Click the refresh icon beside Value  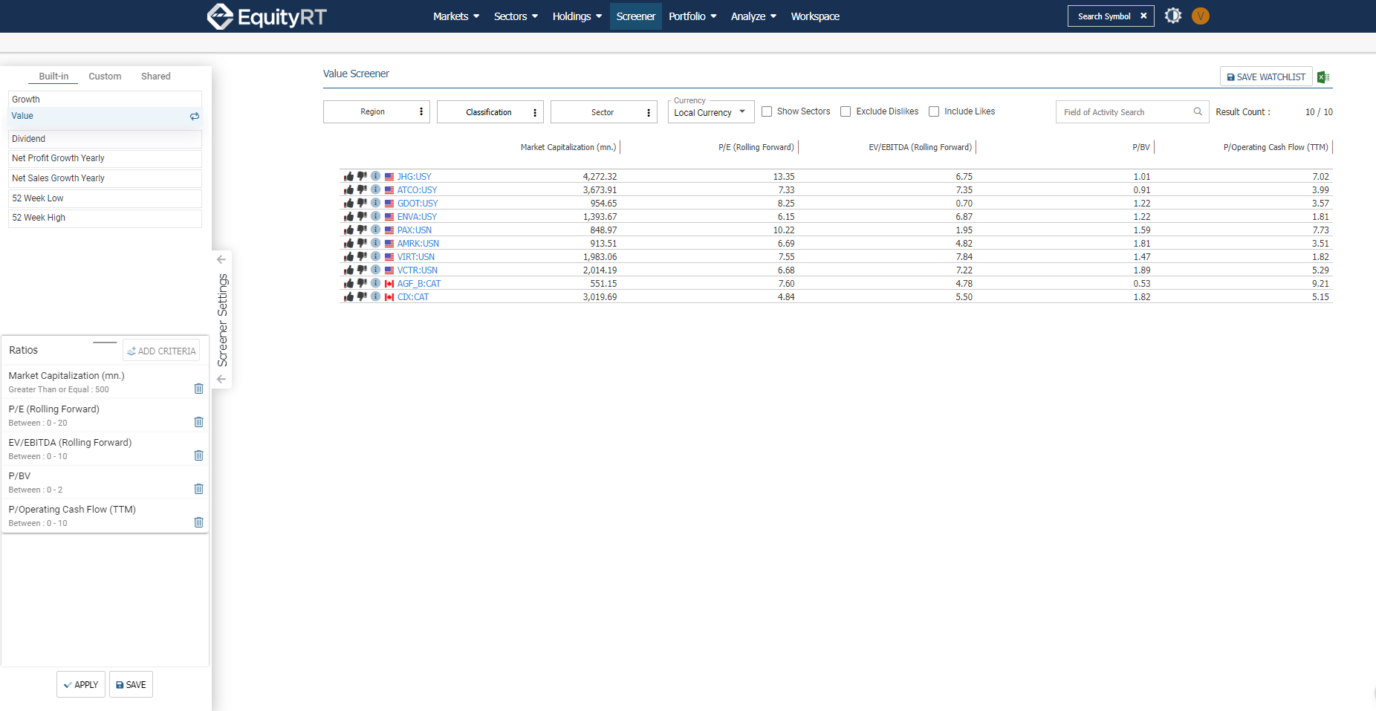[x=195, y=117]
